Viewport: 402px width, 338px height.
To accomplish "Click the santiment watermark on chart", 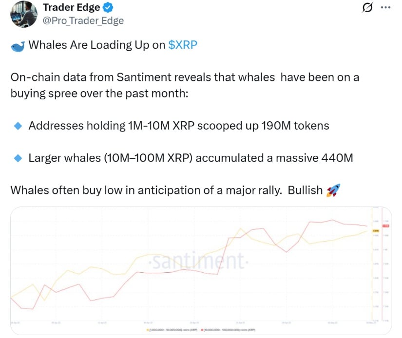I will coord(199,261).
